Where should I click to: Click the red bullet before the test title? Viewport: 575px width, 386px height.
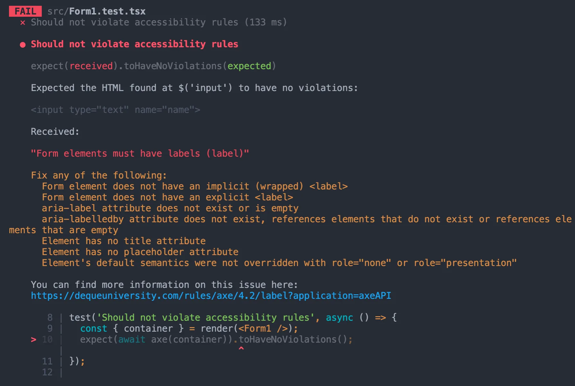(22, 45)
